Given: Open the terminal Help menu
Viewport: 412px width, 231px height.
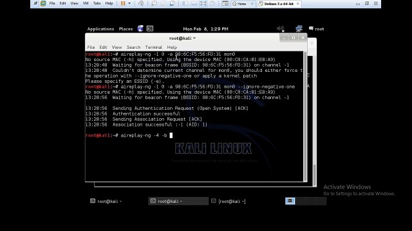Looking at the screenshot, I should click(172, 47).
